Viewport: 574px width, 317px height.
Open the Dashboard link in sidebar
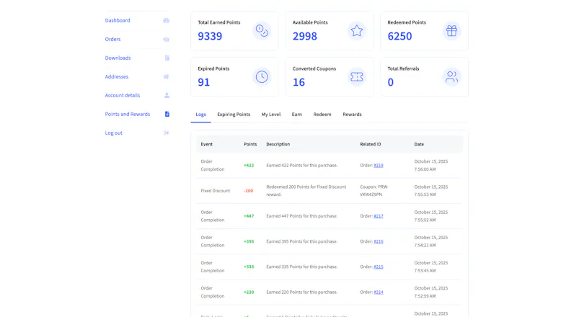point(118,20)
